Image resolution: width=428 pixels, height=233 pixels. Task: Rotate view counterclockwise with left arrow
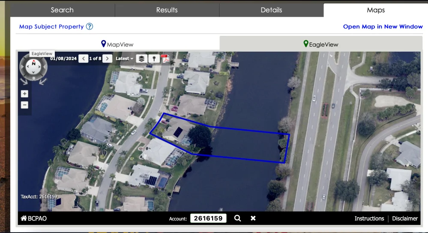click(24, 81)
